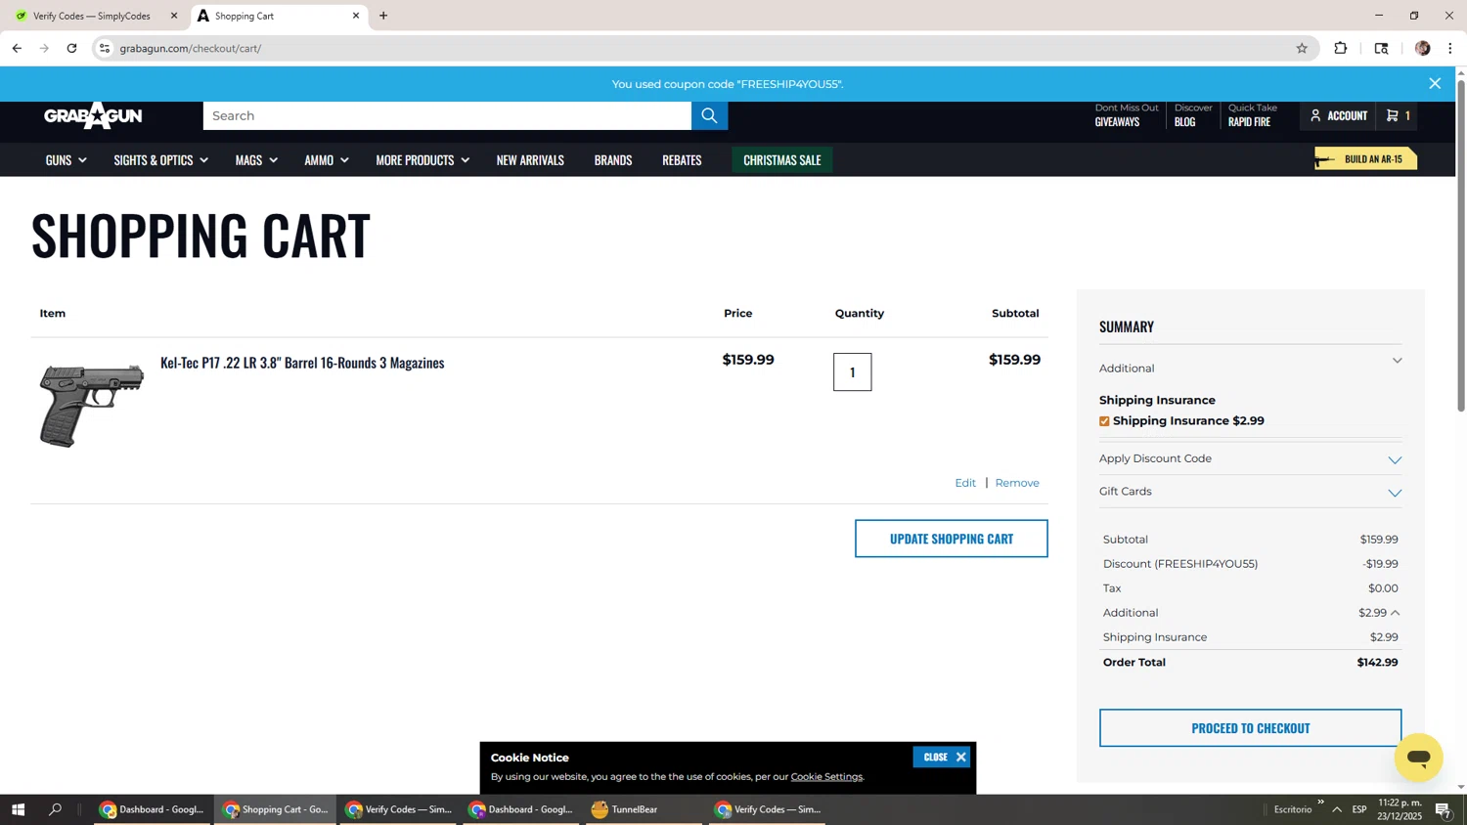Open notification center in system tray
The image size is (1467, 825).
[x=1443, y=809]
